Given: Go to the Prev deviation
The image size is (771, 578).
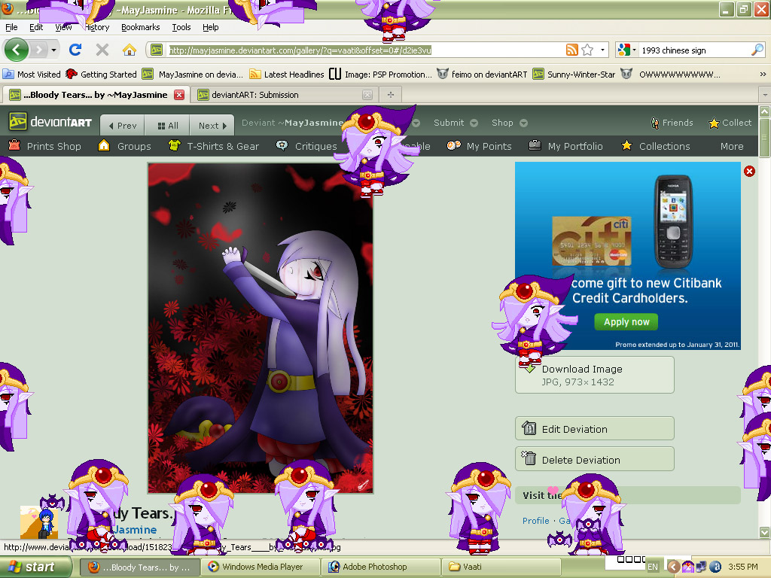Looking at the screenshot, I should click(x=123, y=126).
